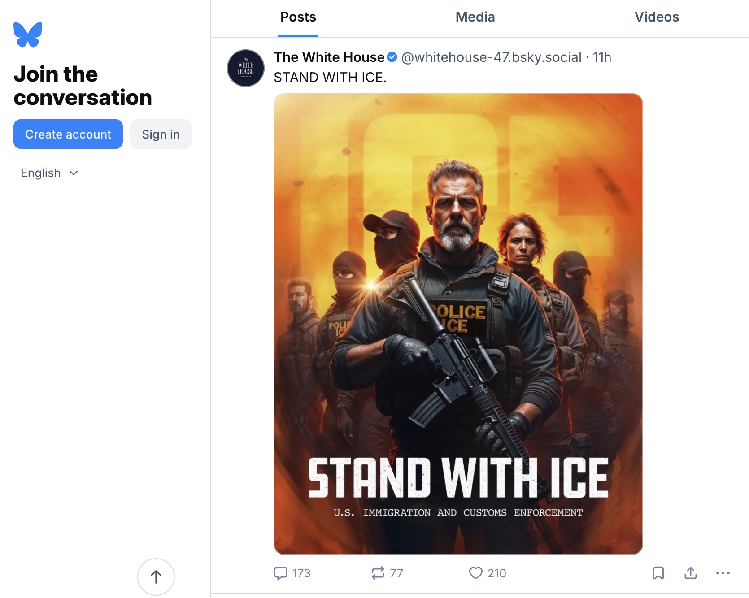Open replies via the comment bubble icon

281,573
